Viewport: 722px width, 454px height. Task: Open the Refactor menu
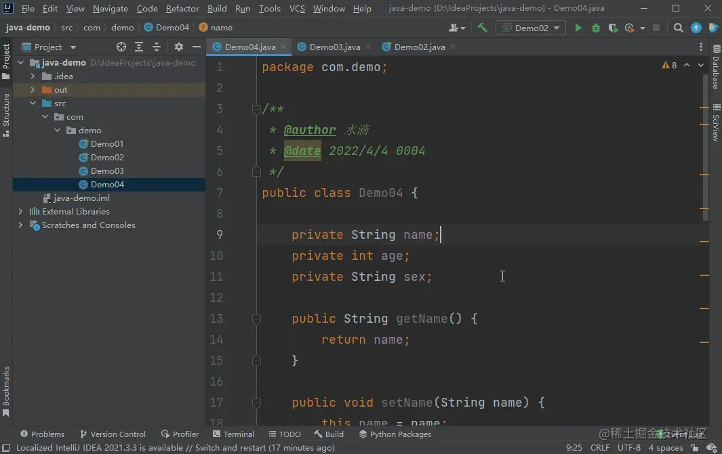tap(182, 9)
